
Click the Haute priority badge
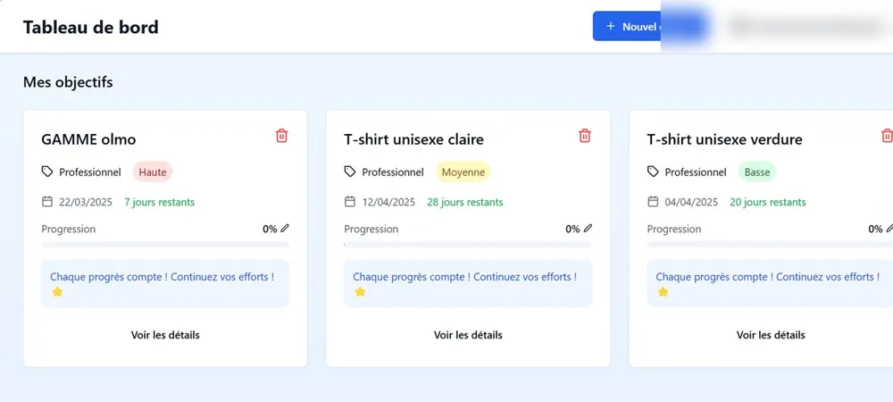(x=153, y=172)
